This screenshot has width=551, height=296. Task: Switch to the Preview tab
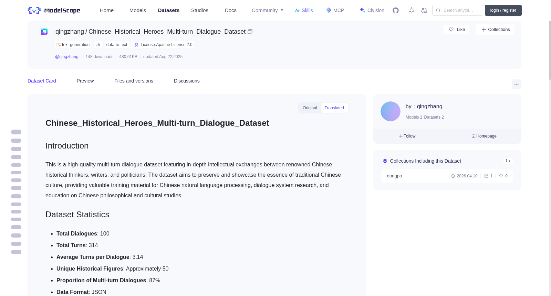click(85, 81)
